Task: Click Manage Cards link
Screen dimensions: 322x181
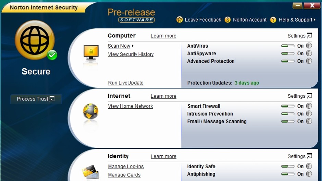Action: (x=124, y=174)
